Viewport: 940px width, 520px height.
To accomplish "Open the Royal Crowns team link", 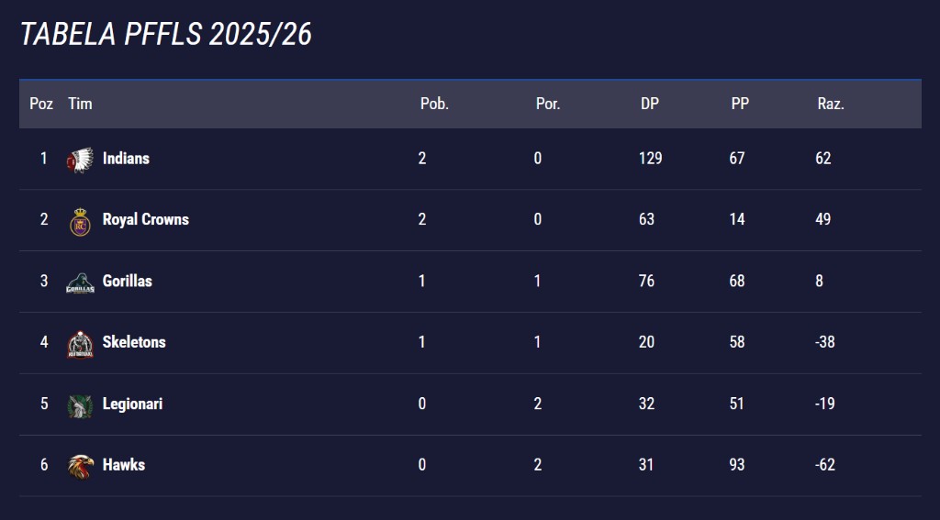I will [x=145, y=220].
